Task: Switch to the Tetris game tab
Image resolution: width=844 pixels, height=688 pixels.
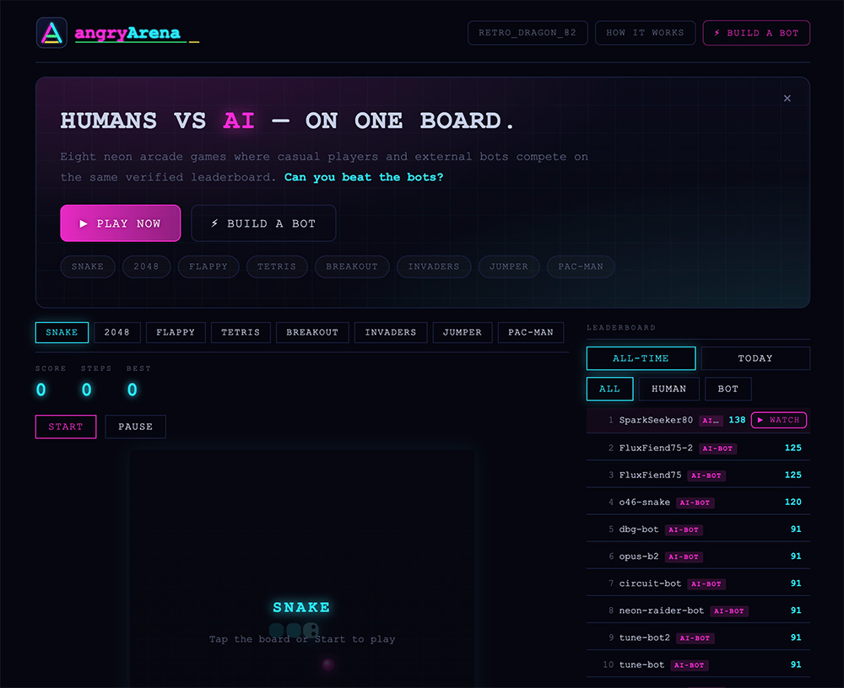Action: pos(241,332)
